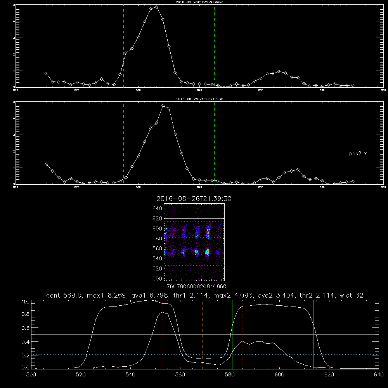
Task: Click 'ave2 3.404' in the stats line
Action: (276, 295)
